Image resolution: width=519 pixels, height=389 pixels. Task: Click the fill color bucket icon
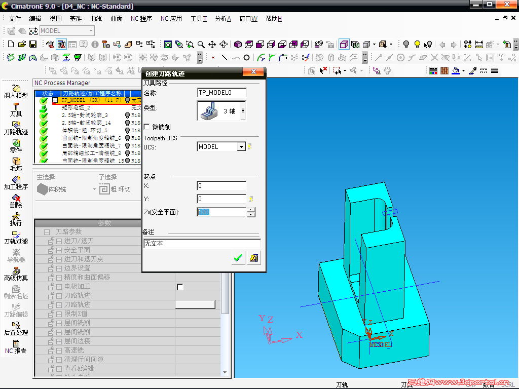point(456,70)
